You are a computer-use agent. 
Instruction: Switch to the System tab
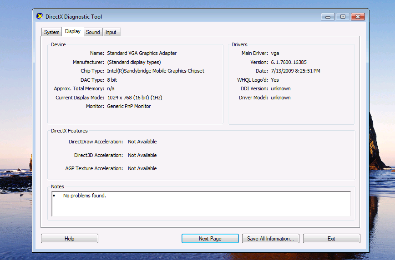point(51,32)
